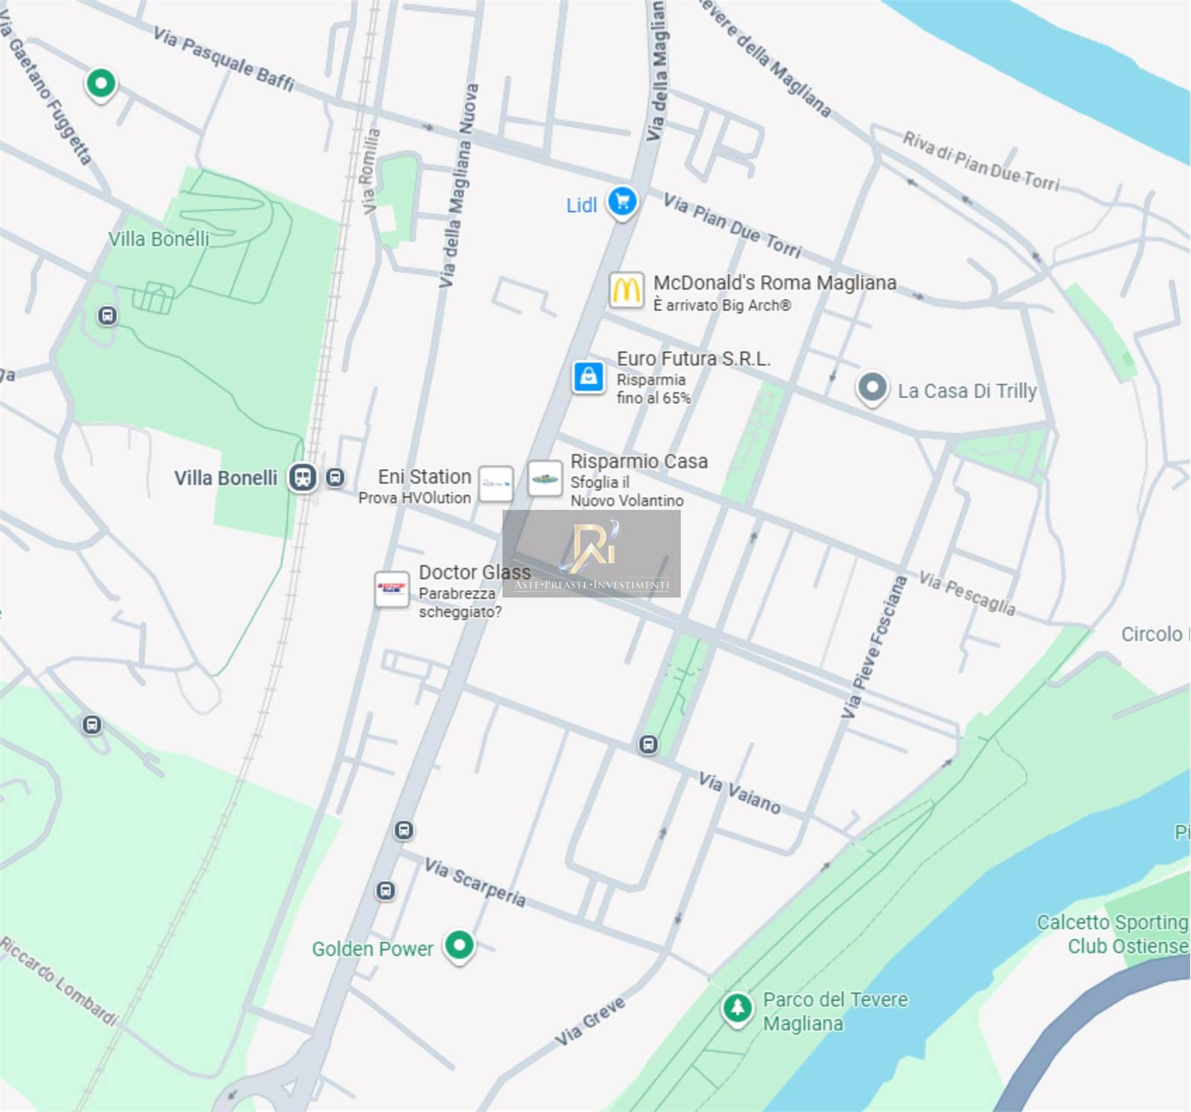This screenshot has width=1191, height=1112.
Task: Click the Risparmio Casa text label
Action: click(639, 461)
